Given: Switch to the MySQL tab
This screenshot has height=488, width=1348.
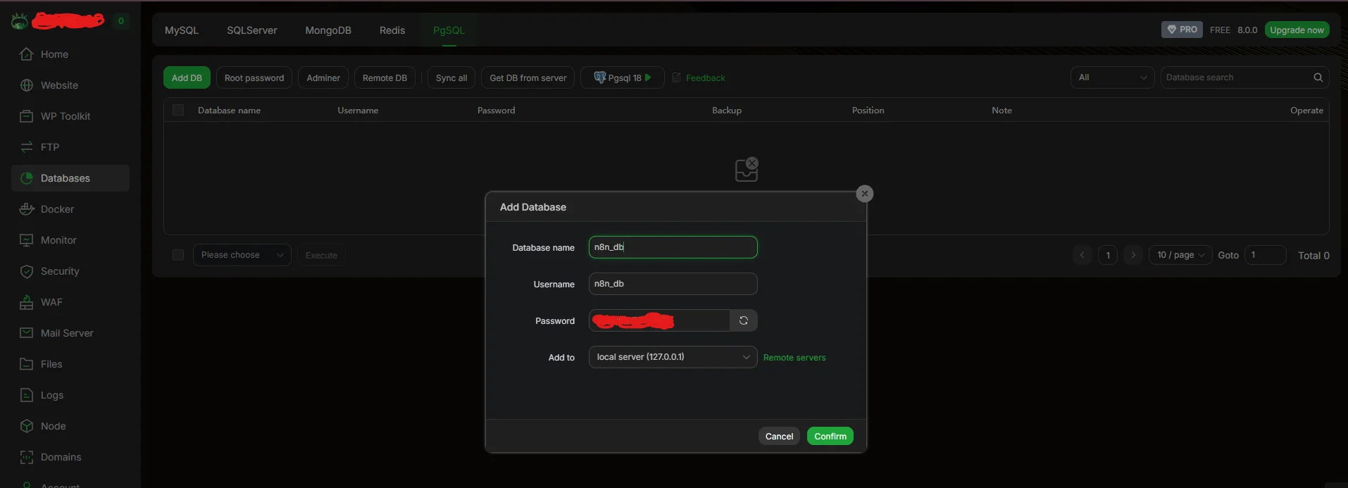Looking at the screenshot, I should [x=182, y=30].
